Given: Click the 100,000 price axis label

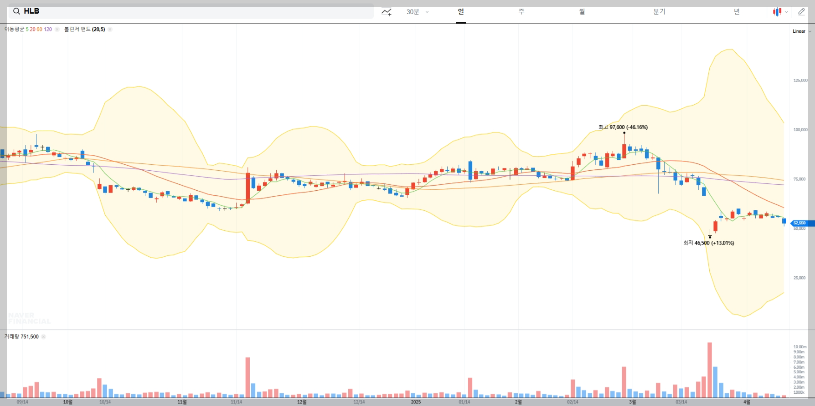Looking at the screenshot, I should pos(800,130).
